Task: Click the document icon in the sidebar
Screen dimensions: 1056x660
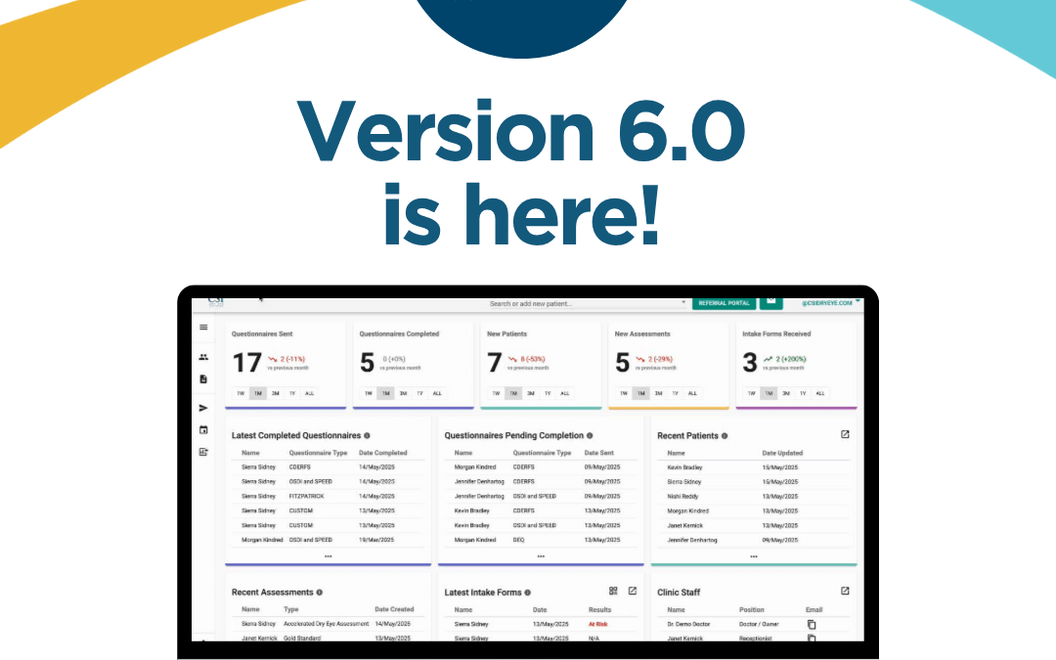Action: click(x=203, y=378)
